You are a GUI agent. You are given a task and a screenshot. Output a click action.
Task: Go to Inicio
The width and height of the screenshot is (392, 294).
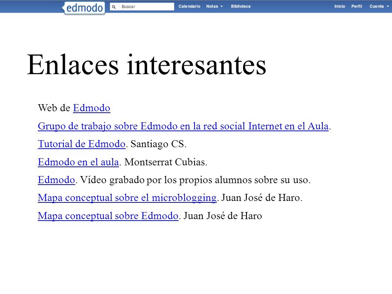339,6
